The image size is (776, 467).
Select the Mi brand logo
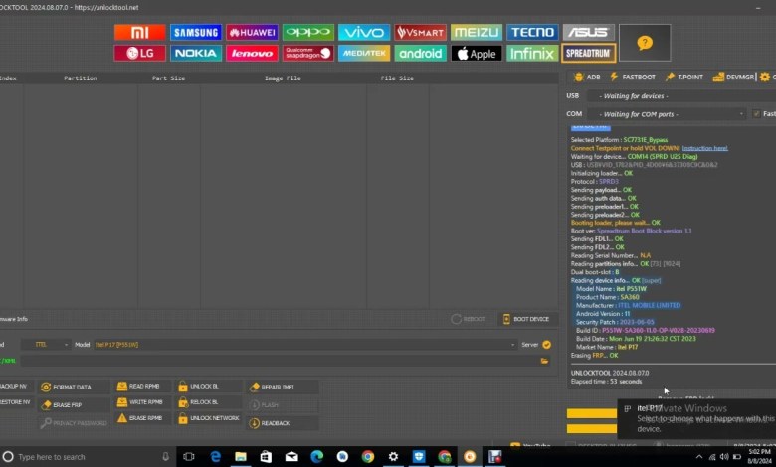[x=139, y=32]
